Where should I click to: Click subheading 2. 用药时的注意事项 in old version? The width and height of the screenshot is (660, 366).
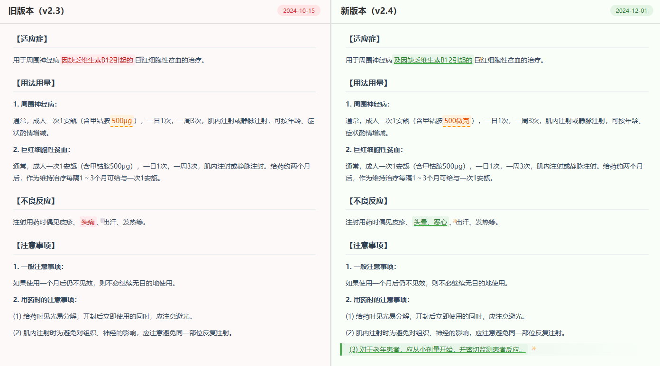point(45,300)
